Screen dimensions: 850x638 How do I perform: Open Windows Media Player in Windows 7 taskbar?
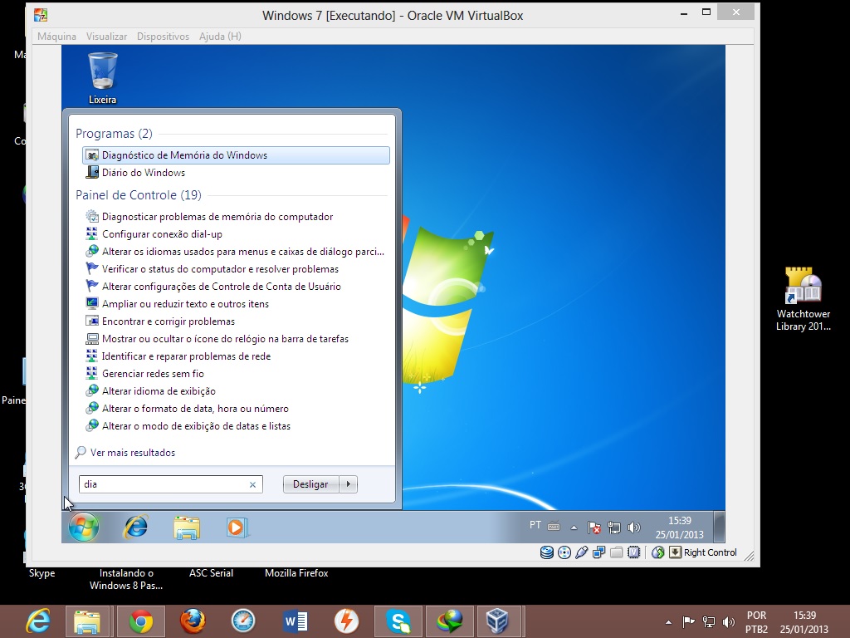237,528
